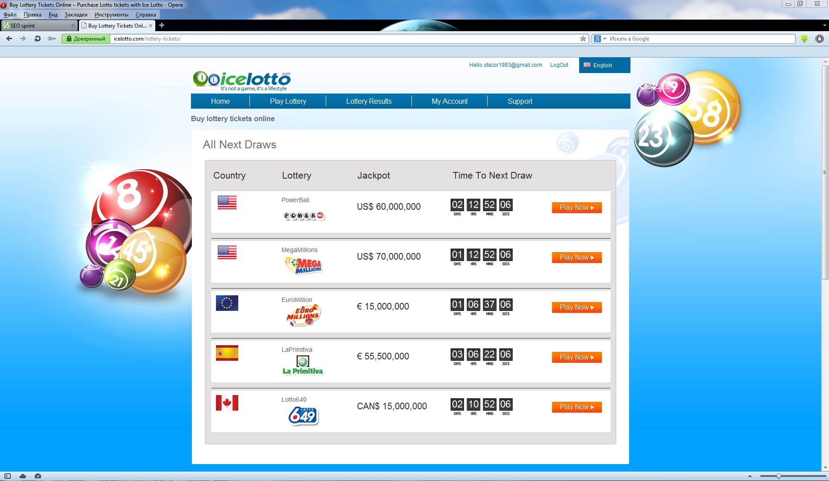Image resolution: width=829 pixels, height=481 pixels.
Task: Click the stop-hand ad blocker icon
Action: [x=819, y=39]
